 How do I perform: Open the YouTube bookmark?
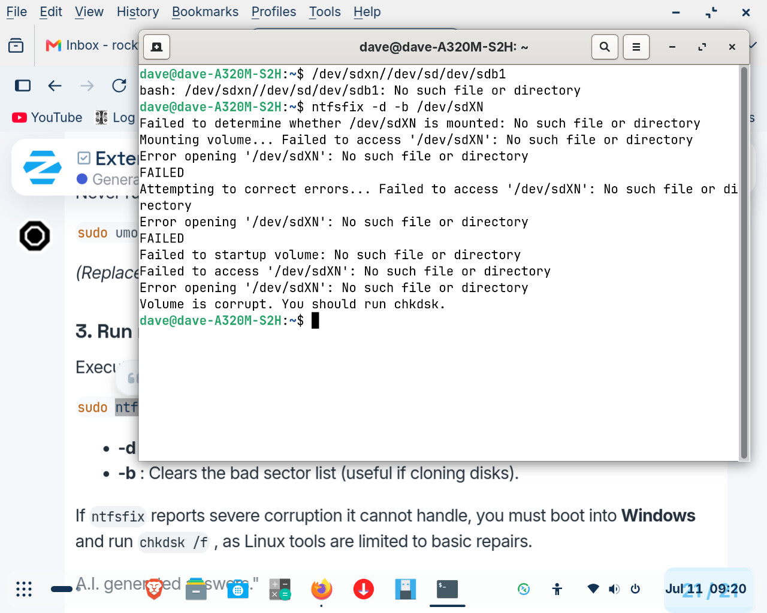click(47, 117)
